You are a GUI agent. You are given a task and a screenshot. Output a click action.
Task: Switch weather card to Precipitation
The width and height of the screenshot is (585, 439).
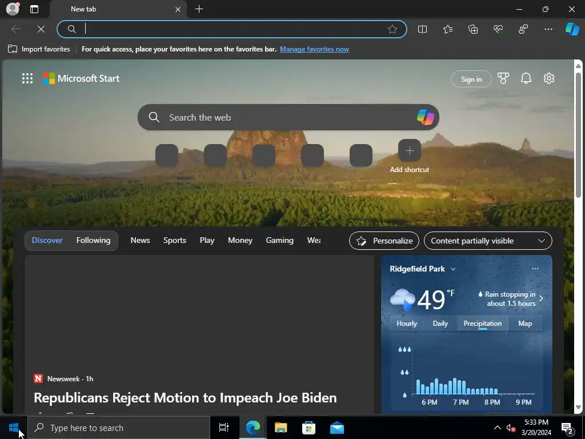point(483,324)
